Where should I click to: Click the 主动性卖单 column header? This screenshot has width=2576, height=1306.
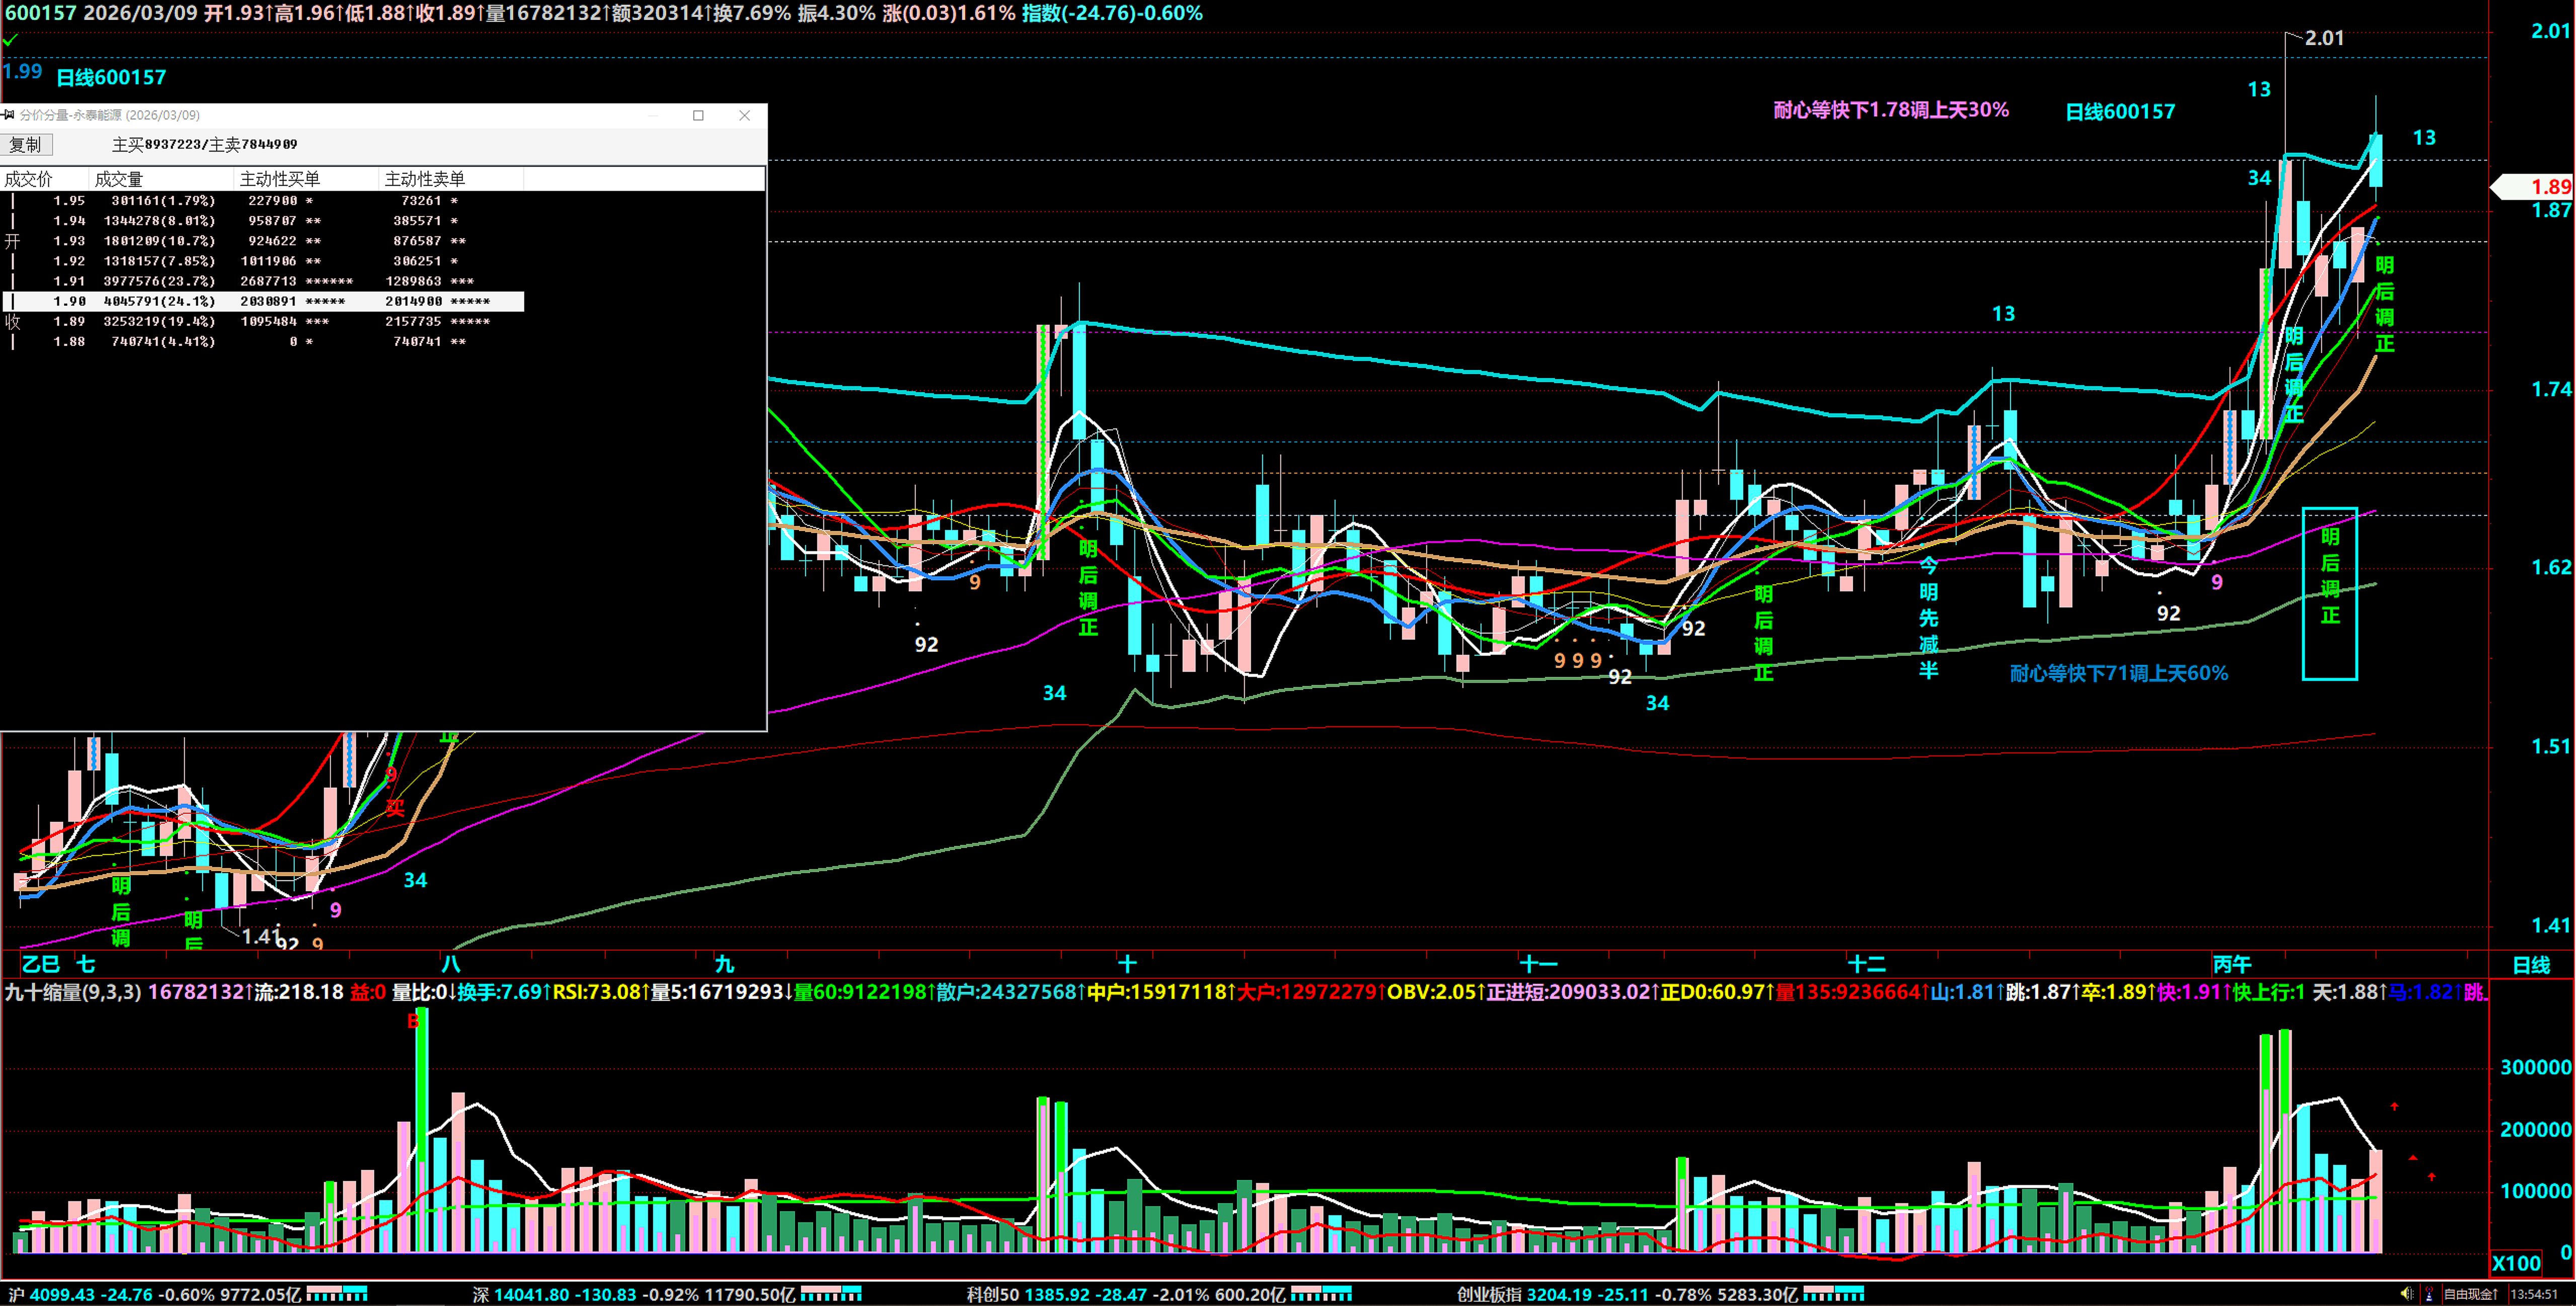click(424, 179)
